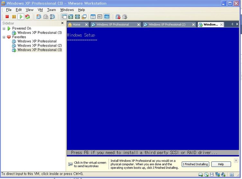242x179 pixels.
Task: Click the sound device status bar icon
Action: tap(223, 175)
